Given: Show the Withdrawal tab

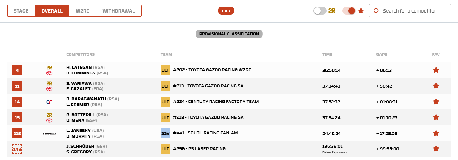Looking at the screenshot, I should 119,11.
